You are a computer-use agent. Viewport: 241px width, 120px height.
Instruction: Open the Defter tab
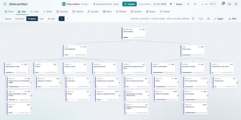(165, 11)
